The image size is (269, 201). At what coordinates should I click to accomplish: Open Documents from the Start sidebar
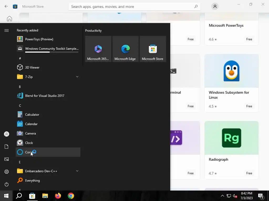[7, 147]
